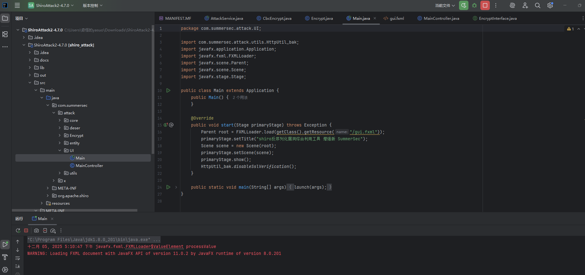Collapse the UI package node
The height and width of the screenshot is (275, 585).
coord(60,150)
